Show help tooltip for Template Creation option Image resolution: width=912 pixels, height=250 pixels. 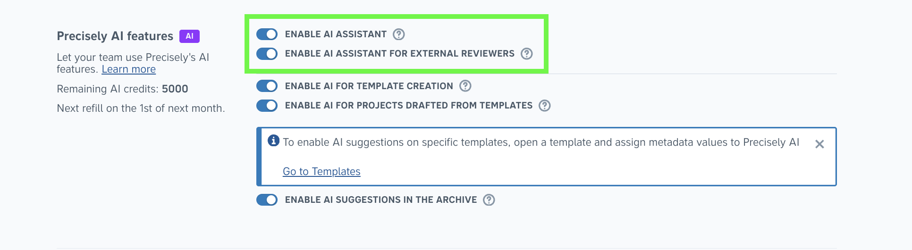(x=465, y=86)
